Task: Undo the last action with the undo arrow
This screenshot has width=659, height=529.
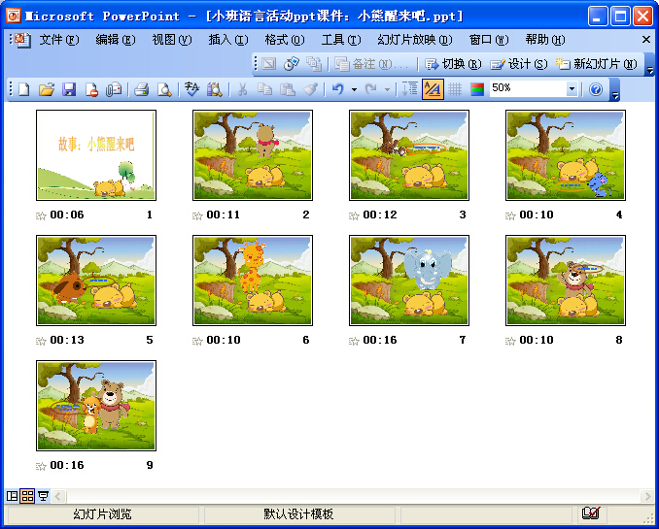Action: point(338,89)
